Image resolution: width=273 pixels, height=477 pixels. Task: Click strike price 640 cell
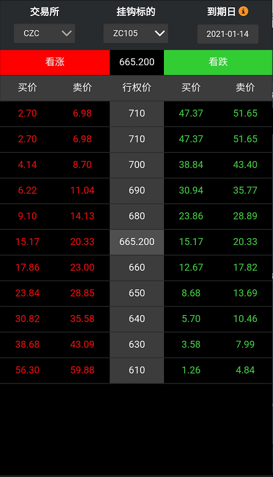pos(137,319)
